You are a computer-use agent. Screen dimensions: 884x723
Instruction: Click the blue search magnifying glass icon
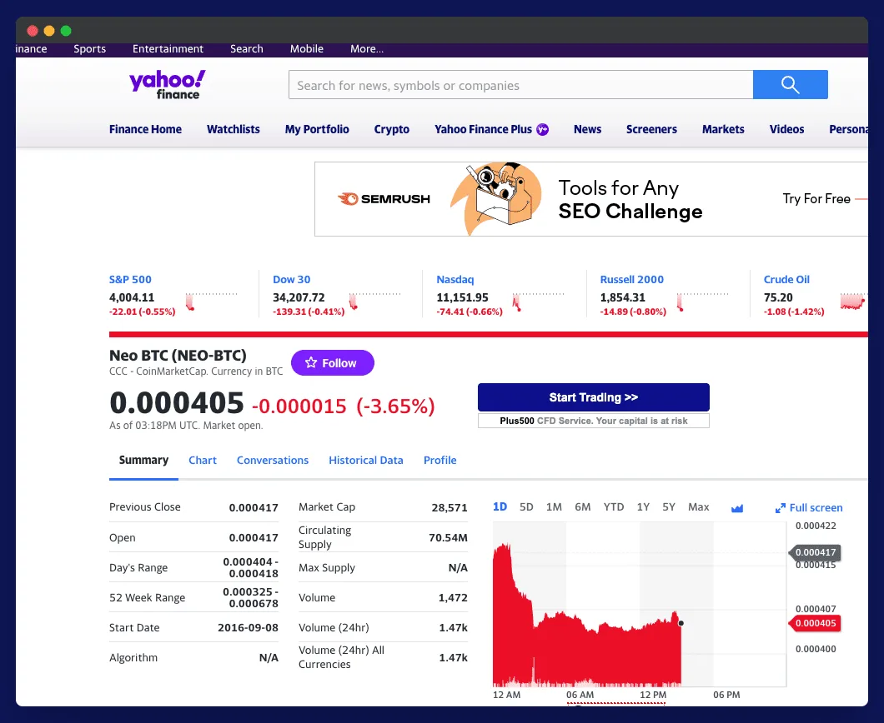tap(790, 84)
